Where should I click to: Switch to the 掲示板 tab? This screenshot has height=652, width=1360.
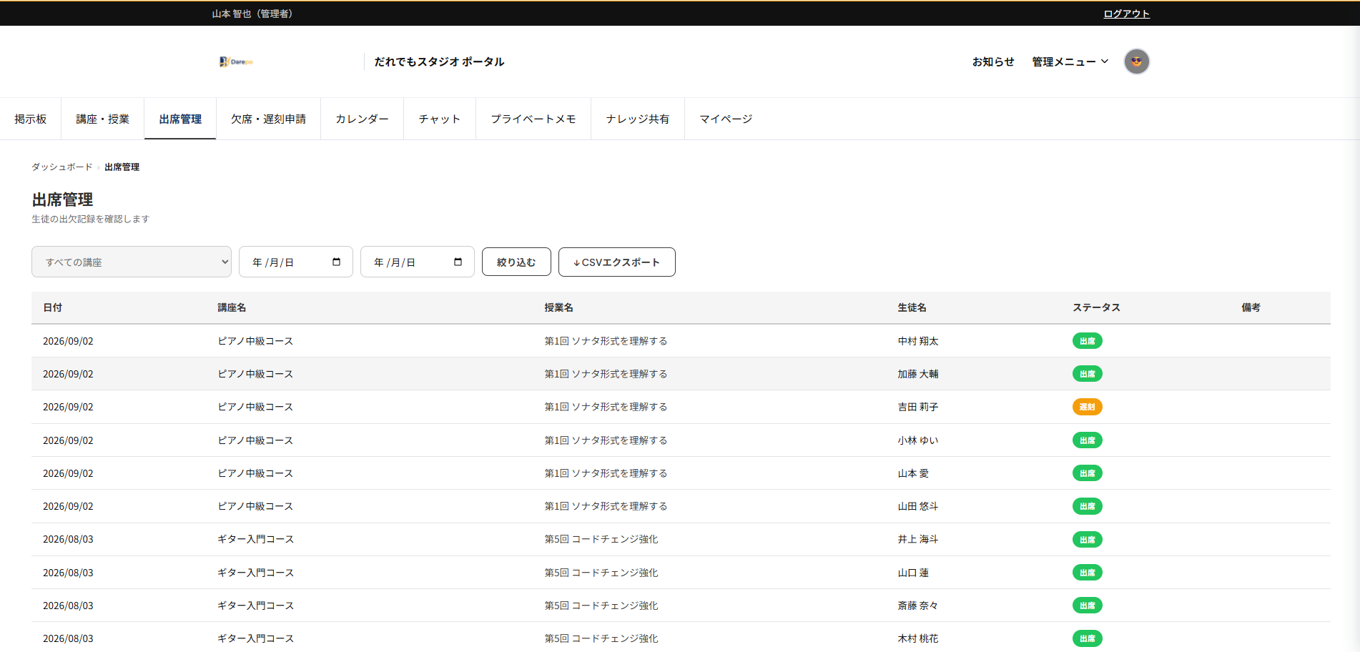pos(31,119)
